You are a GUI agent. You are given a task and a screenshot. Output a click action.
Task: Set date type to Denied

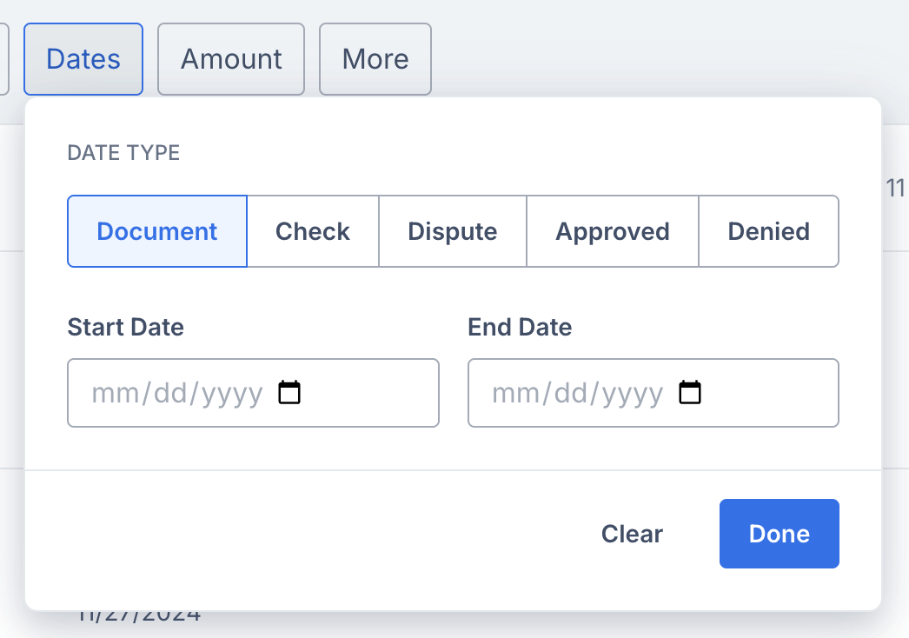[769, 231]
